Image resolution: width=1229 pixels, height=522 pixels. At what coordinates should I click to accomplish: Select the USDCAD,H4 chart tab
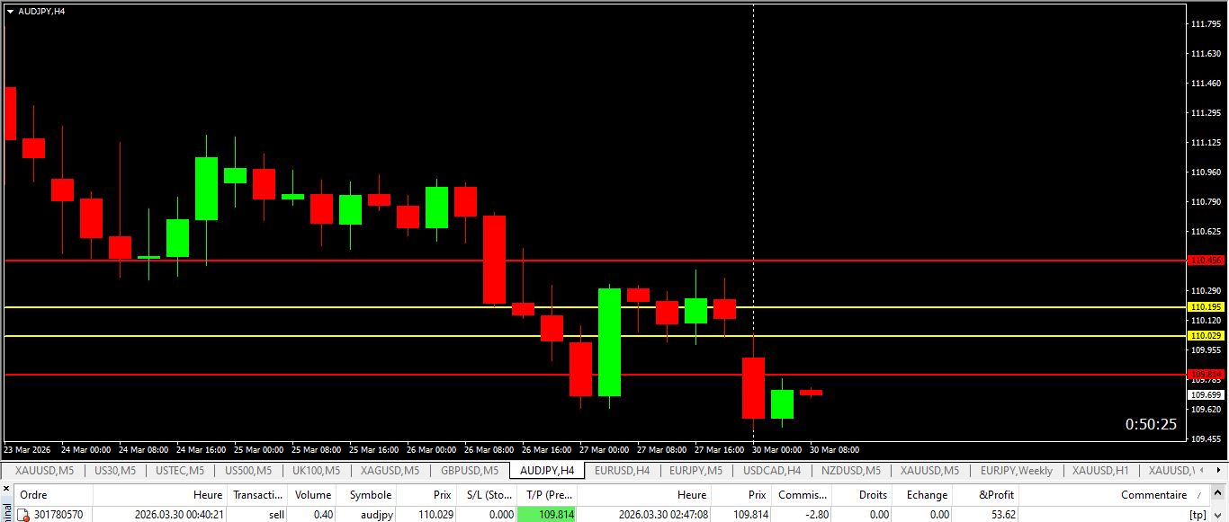[771, 471]
